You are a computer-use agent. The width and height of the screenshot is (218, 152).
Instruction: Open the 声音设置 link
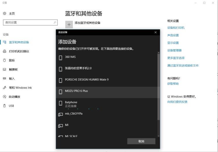(173, 35)
